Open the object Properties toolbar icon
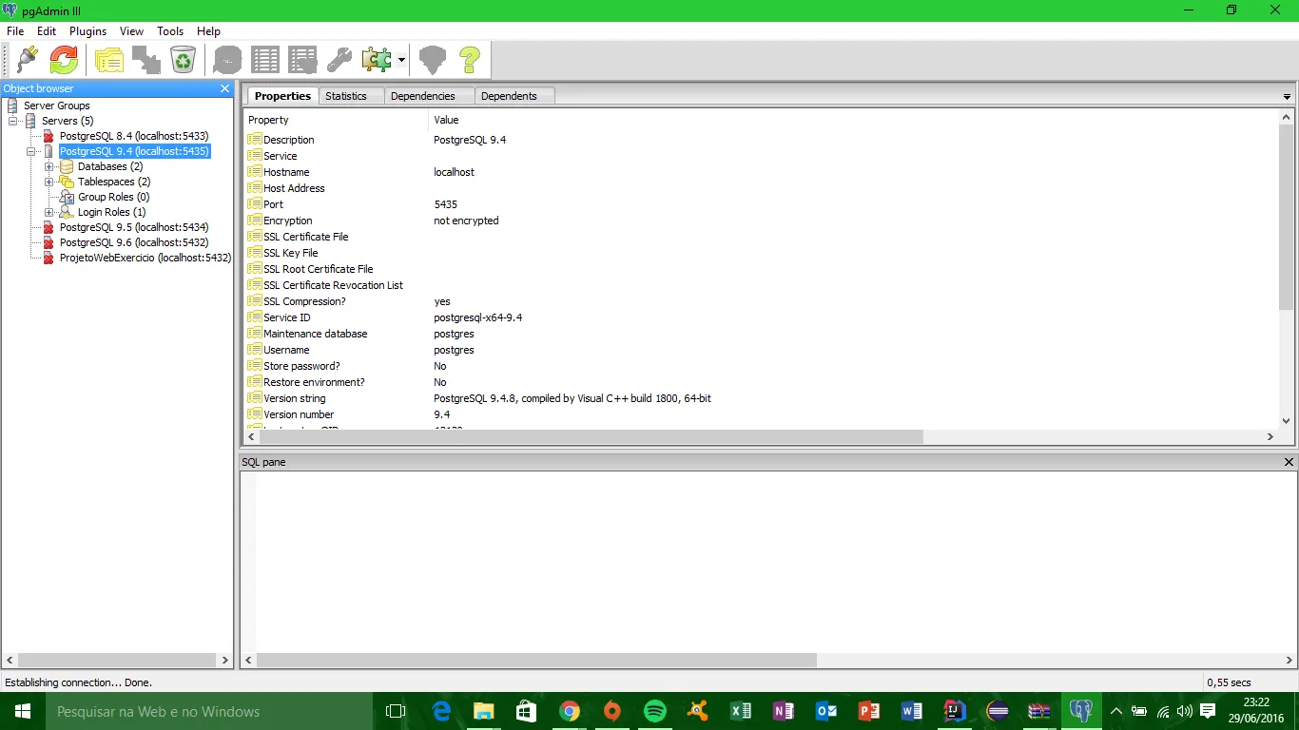Image resolution: width=1299 pixels, height=730 pixels. 108,61
